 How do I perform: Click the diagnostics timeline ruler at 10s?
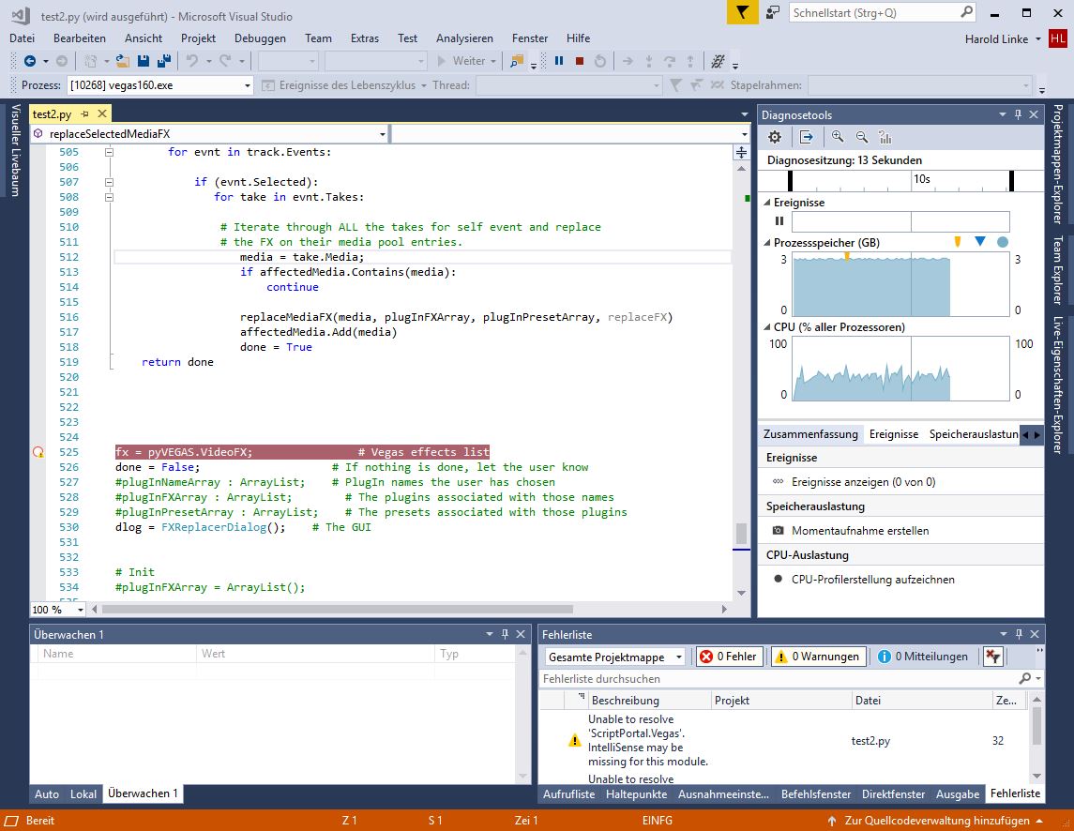[x=921, y=178]
